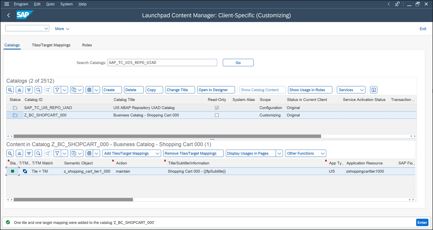Open the command field dropdown
433x230 pixels.
(46, 28)
